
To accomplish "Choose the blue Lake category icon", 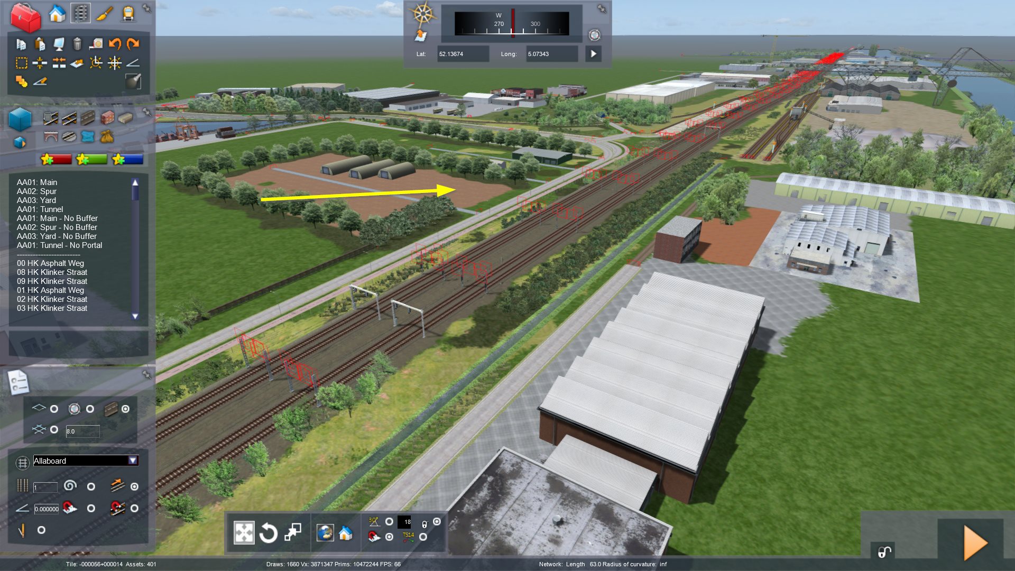I will pos(88,137).
